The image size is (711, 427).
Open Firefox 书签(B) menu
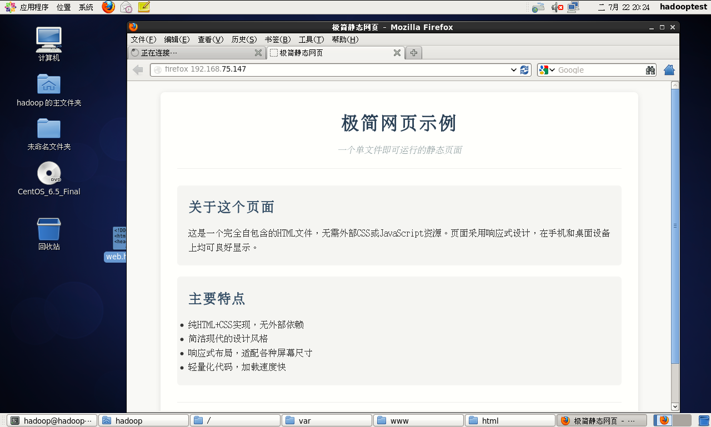[278, 39]
